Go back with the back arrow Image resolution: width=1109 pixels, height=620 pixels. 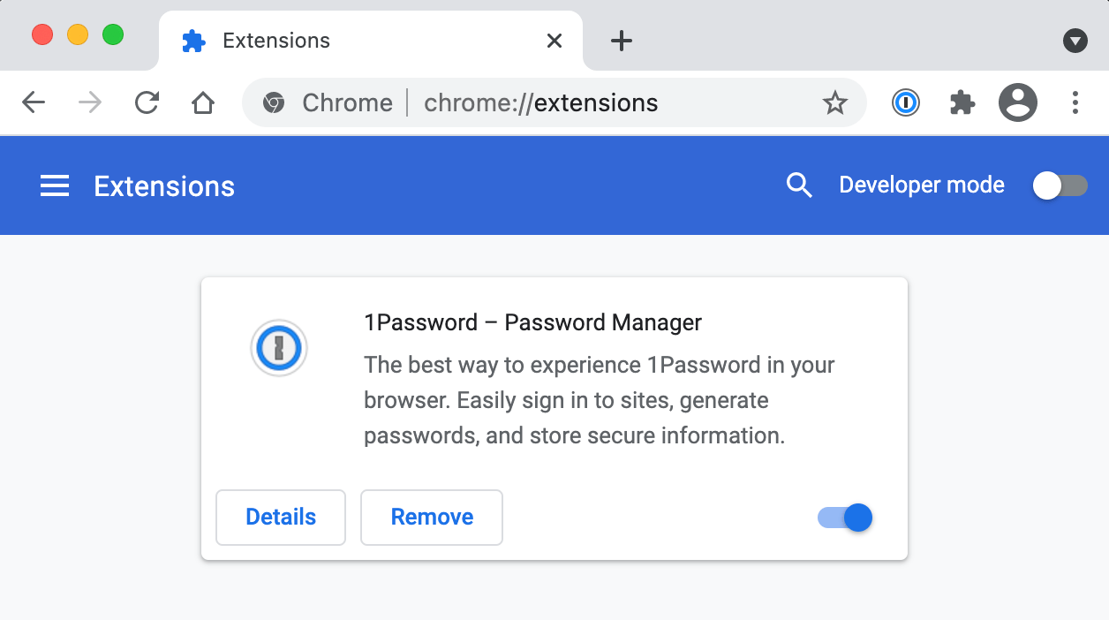tap(34, 103)
